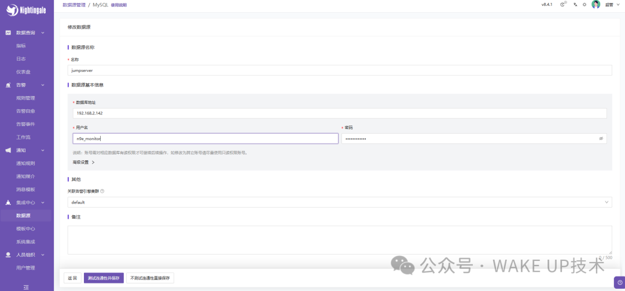The image size is (625, 291).
Task: Click the 通知 megaphone icon in sidebar
Action: click(x=8, y=150)
